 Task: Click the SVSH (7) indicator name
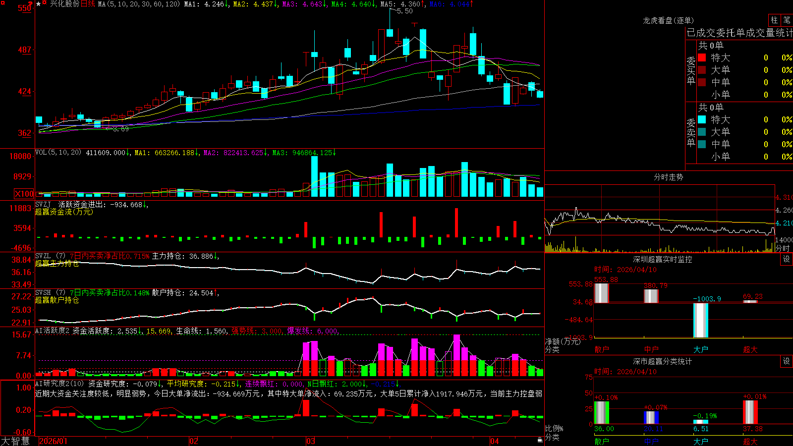50,293
